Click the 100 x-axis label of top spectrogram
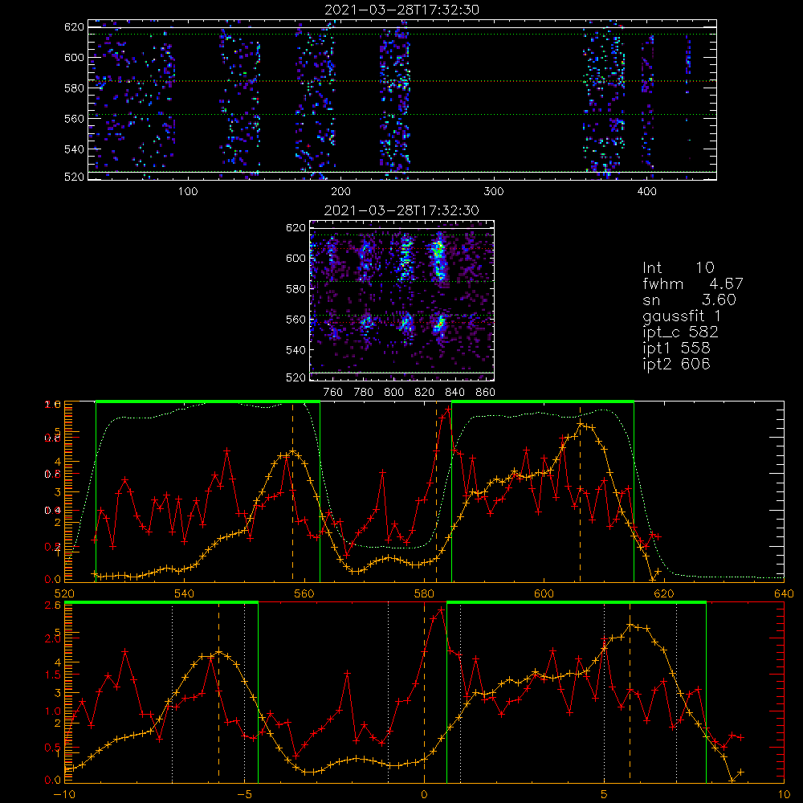This screenshot has width=803, height=803. click(188, 192)
